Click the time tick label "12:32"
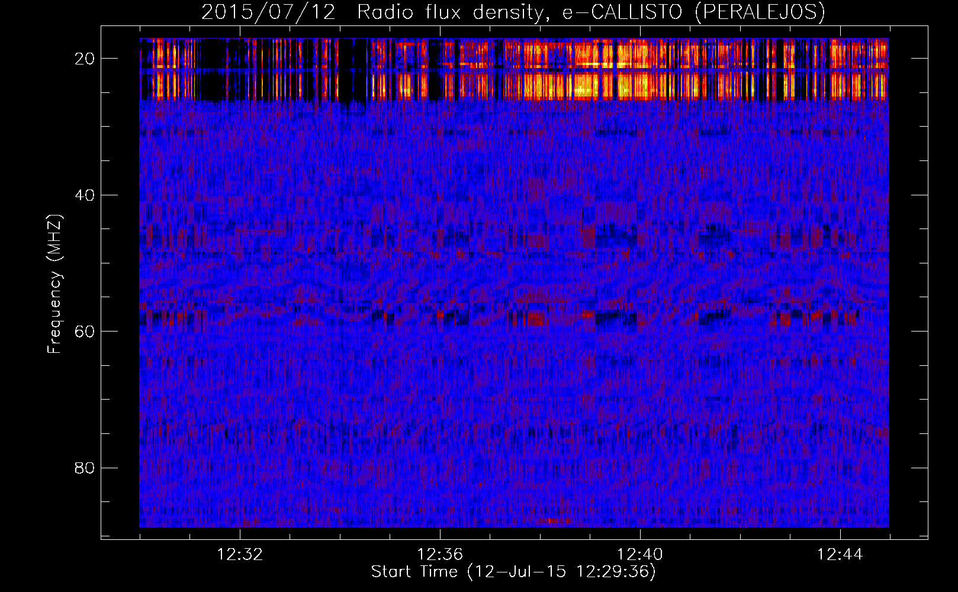The width and height of the screenshot is (958, 592). (240, 555)
